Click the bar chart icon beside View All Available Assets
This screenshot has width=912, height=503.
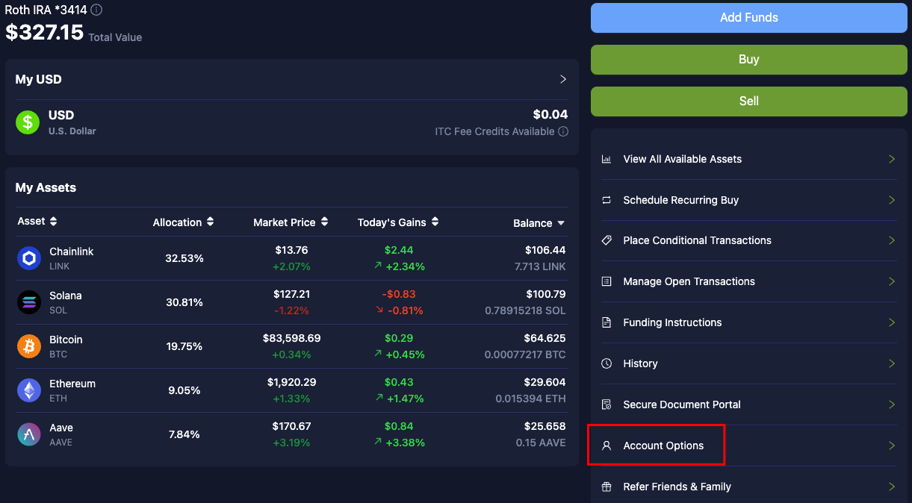pyautogui.click(x=607, y=159)
